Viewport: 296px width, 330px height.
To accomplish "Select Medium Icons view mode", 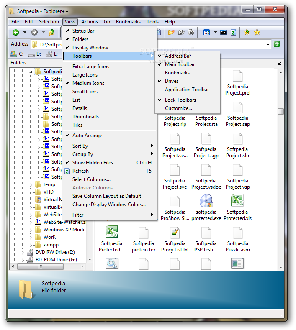I will coord(110,83).
